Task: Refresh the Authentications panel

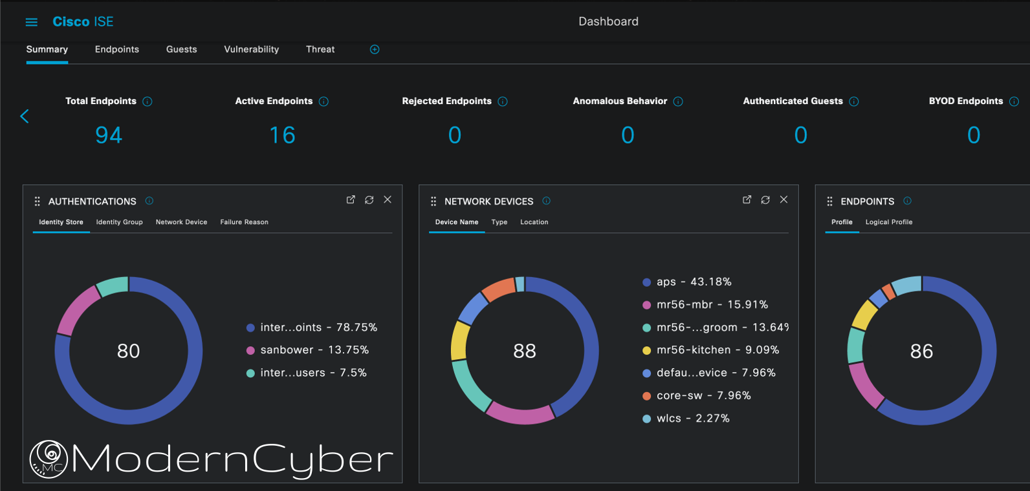Action: click(x=369, y=200)
